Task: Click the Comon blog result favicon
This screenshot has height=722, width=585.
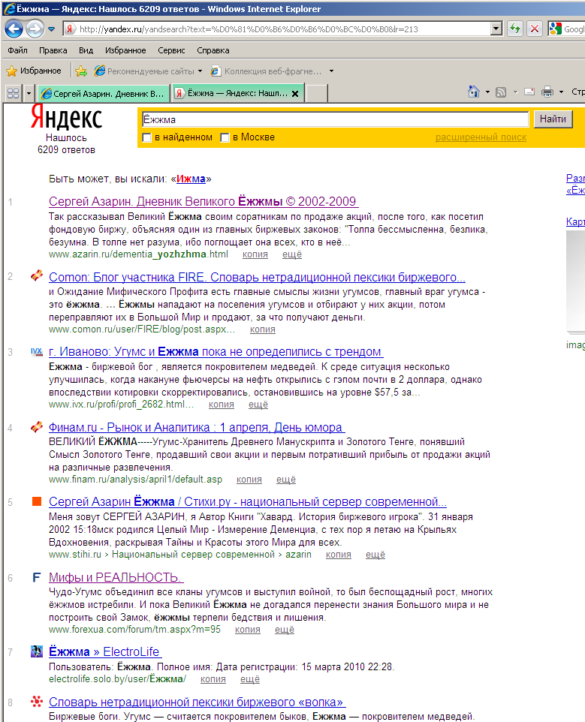Action: coord(36,275)
